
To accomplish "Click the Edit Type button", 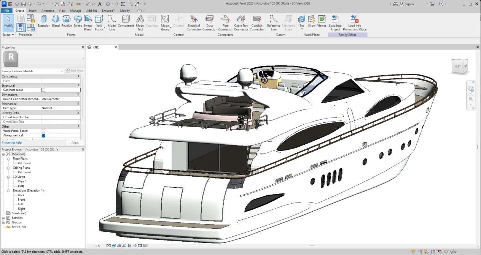I will coord(75,71).
